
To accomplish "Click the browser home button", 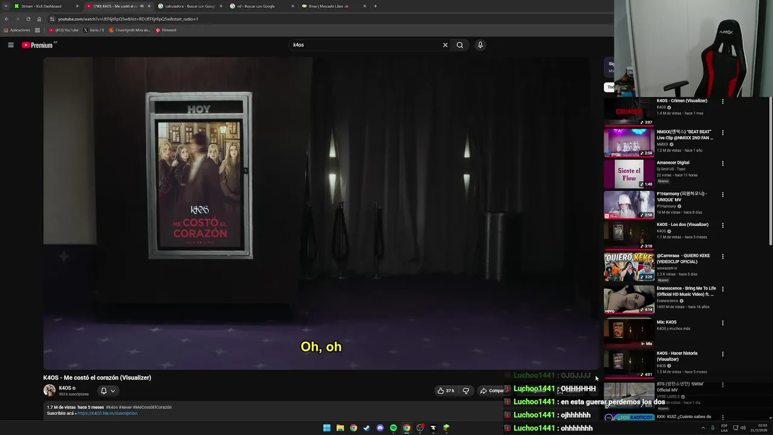I will tap(39, 19).
